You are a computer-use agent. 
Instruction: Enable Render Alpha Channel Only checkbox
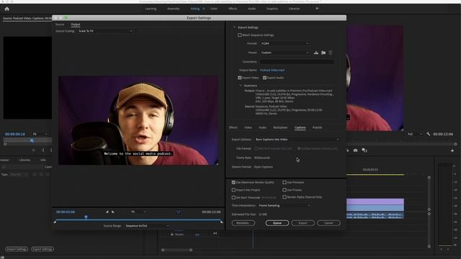pos(285,197)
